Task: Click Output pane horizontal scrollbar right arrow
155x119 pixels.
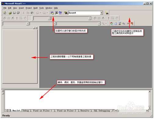Action: 147,110
